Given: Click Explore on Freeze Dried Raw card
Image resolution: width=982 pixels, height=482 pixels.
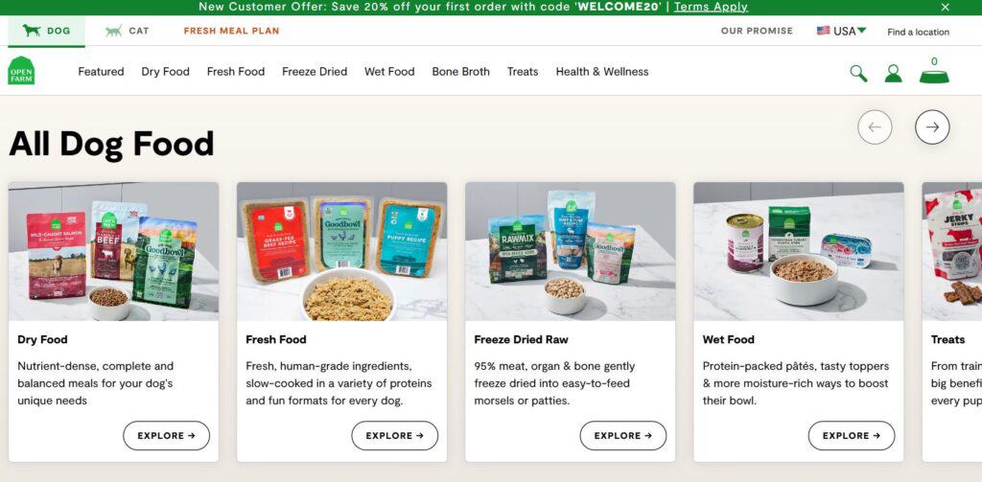Looking at the screenshot, I should click(x=622, y=436).
